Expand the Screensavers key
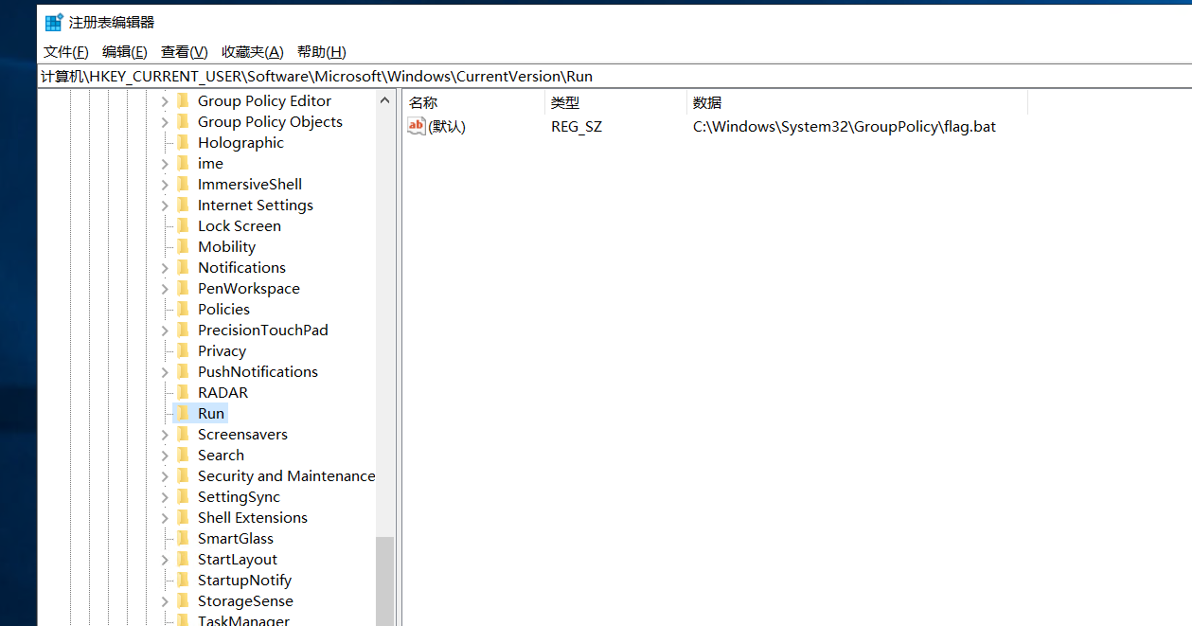The image size is (1192, 626). click(165, 435)
